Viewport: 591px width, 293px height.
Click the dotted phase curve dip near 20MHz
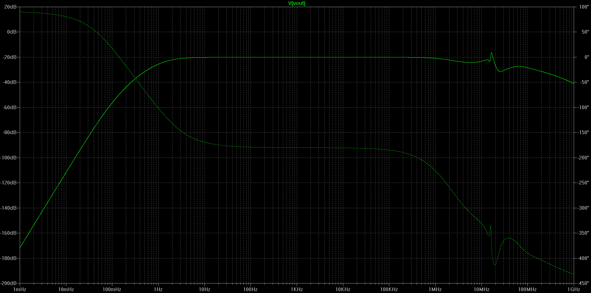[x=495, y=264]
